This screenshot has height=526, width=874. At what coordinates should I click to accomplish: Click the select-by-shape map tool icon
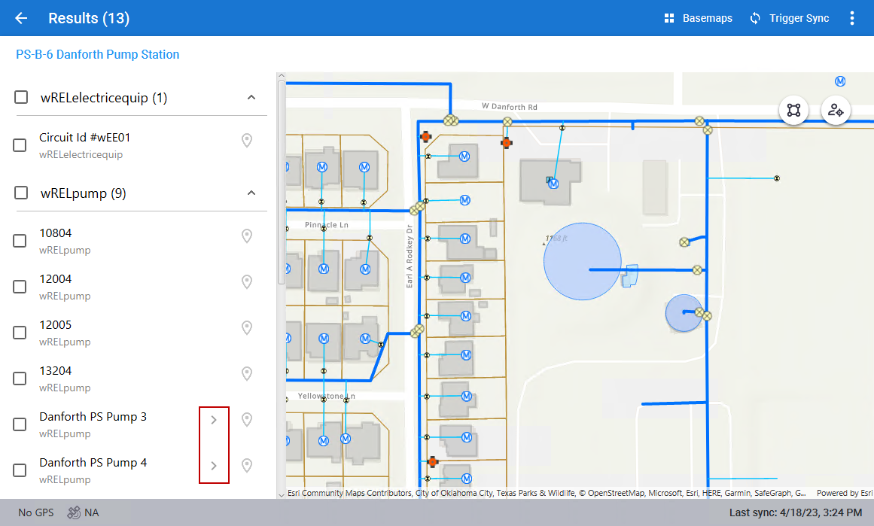pyautogui.click(x=793, y=110)
